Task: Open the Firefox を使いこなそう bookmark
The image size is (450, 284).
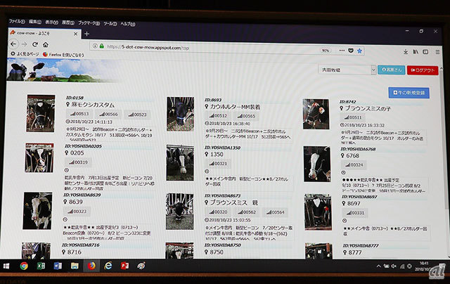Action: pos(63,54)
